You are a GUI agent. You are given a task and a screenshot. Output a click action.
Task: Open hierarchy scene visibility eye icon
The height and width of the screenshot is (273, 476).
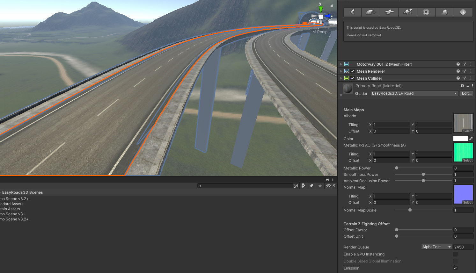coord(328,186)
